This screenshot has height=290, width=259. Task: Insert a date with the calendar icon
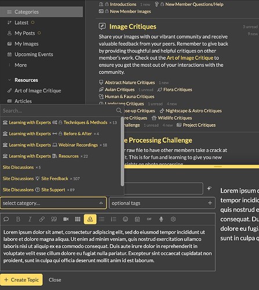click(x=137, y=219)
